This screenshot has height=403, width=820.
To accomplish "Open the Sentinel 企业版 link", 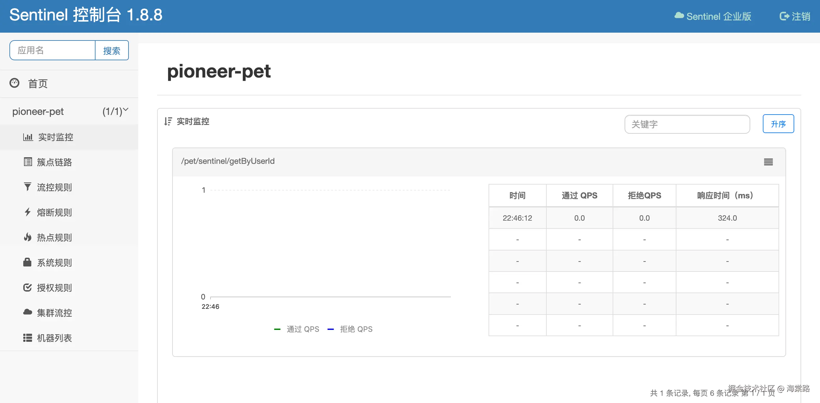I will (713, 16).
